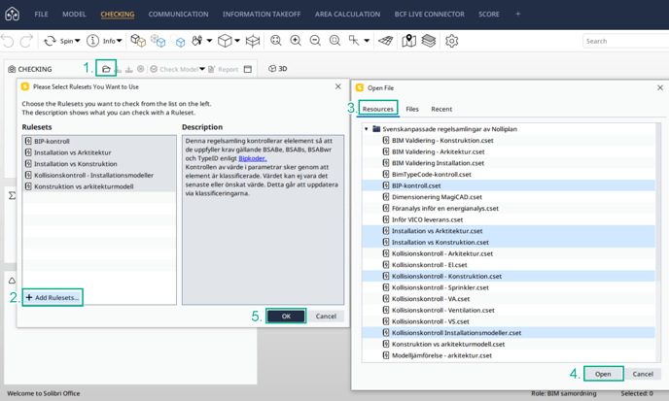Click the Redo arrow icon

coord(26,41)
